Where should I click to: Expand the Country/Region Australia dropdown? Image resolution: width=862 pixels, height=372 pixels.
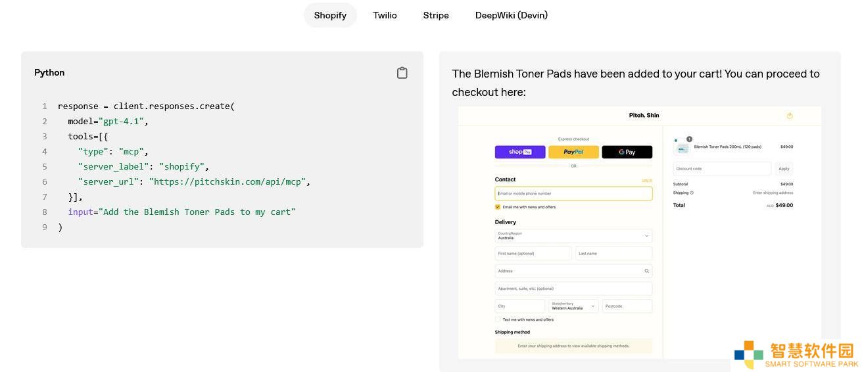(x=573, y=235)
